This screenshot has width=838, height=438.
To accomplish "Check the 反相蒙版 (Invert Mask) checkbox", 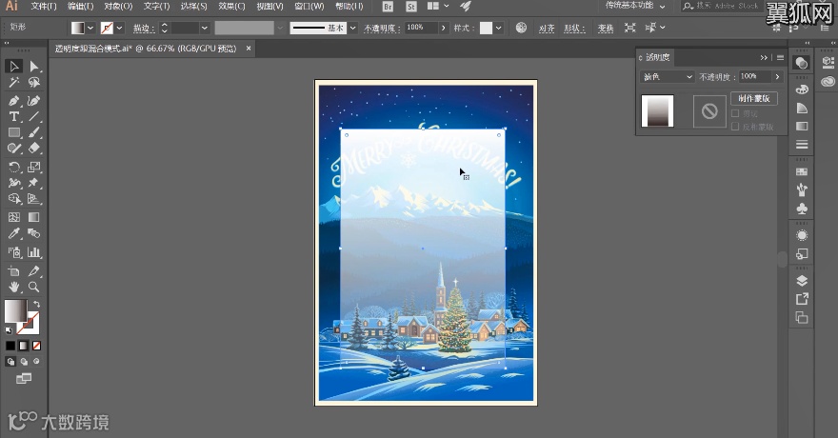I will pyautogui.click(x=735, y=127).
